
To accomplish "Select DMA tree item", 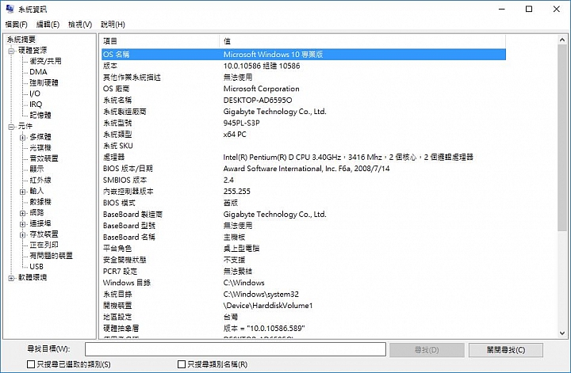I will click(38, 72).
